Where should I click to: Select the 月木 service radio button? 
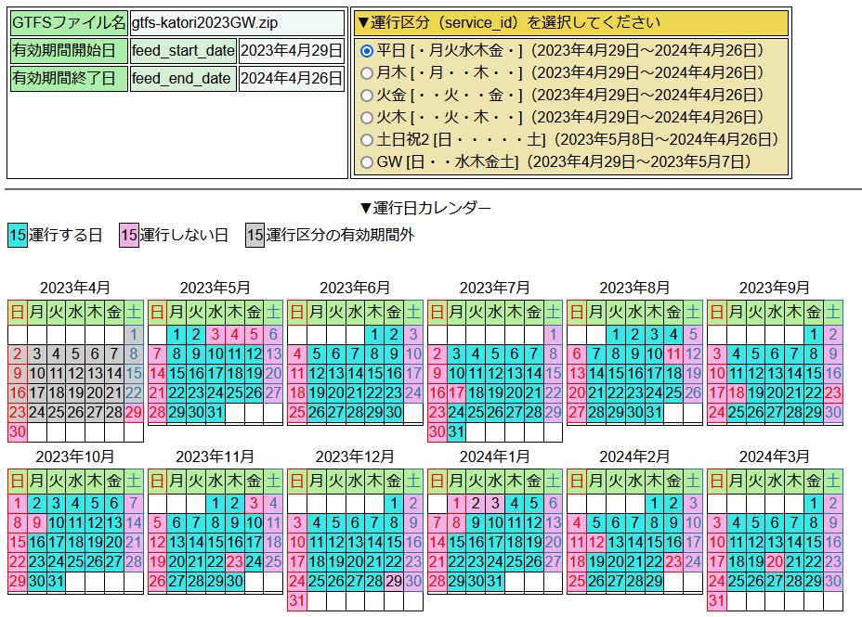[367, 72]
